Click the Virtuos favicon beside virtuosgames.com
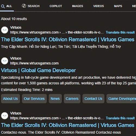Image resolution: width=136 pixels, height=136 pixels. click(5, 61)
